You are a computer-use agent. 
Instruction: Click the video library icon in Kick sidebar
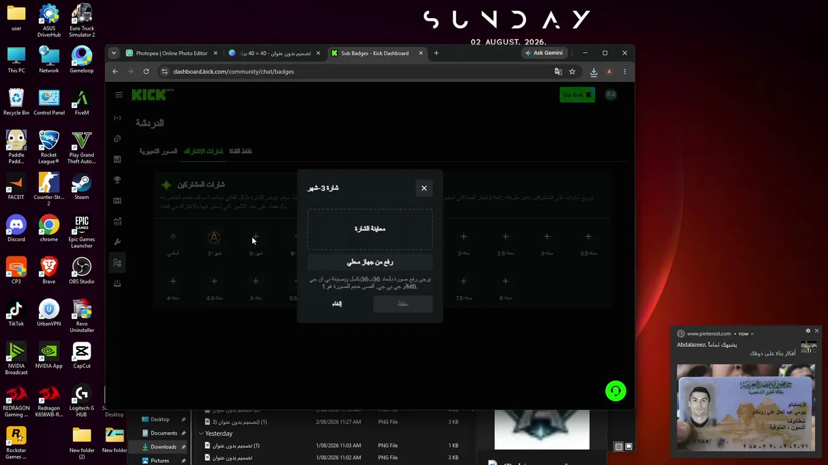(x=117, y=201)
